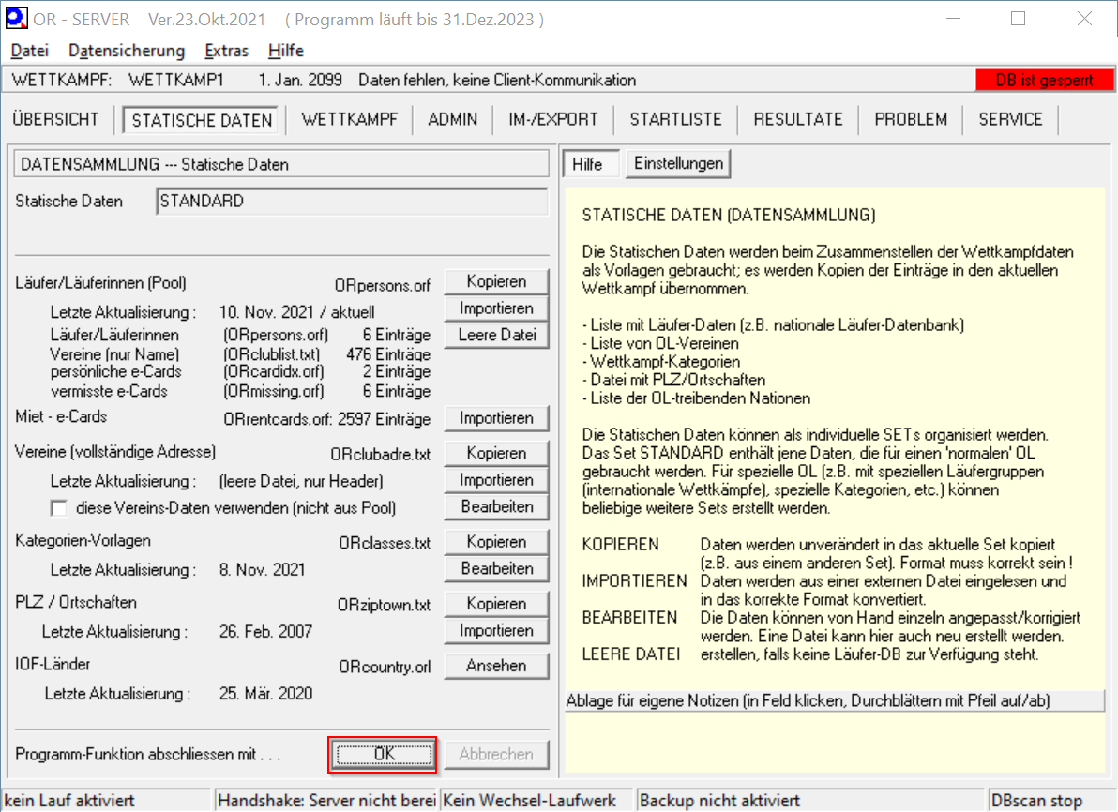The height and width of the screenshot is (812, 1118).
Task: Import Miet e-Cards via Importieren button
Action: coord(496,418)
